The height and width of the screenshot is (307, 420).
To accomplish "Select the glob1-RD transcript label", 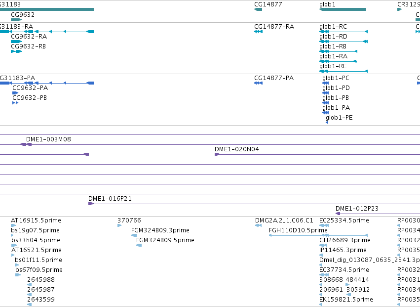I will pyautogui.click(x=333, y=37).
